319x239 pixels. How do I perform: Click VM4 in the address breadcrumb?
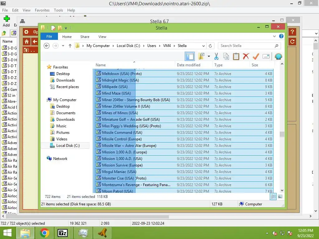167,46
